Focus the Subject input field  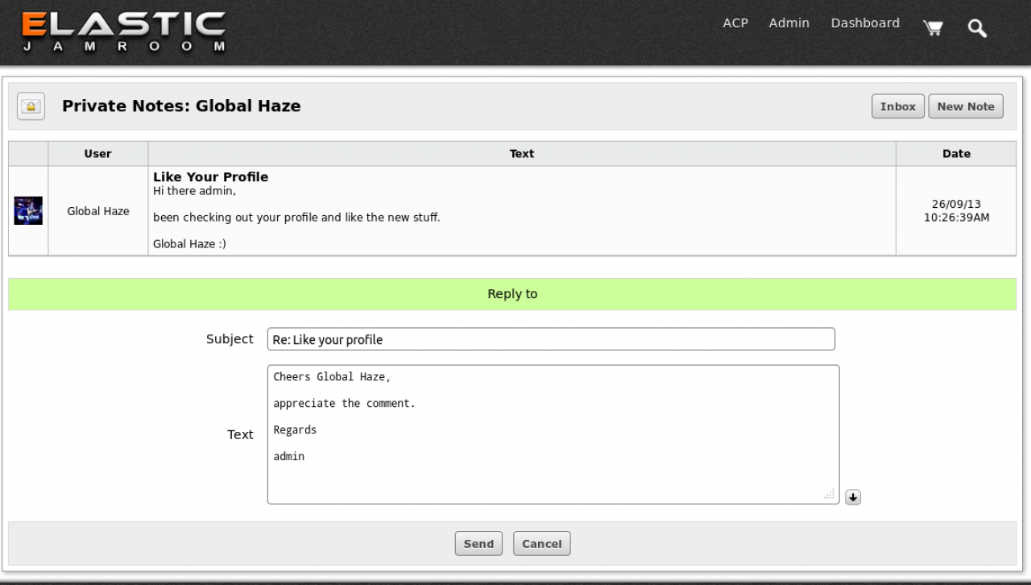(x=551, y=339)
